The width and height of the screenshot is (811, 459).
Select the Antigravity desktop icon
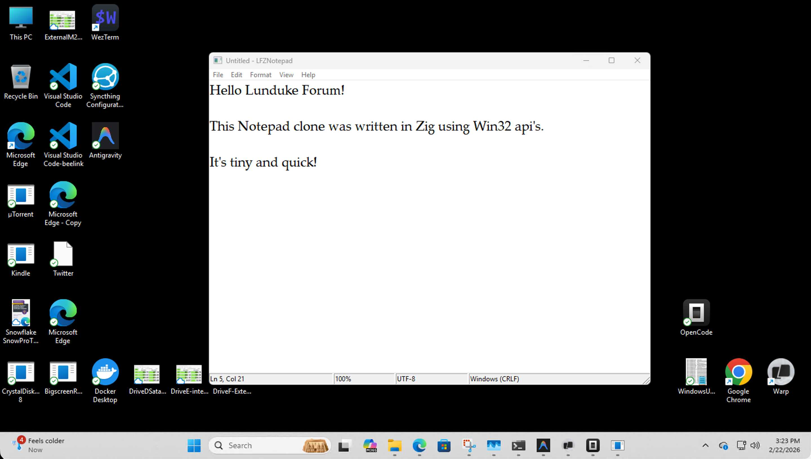pos(105,136)
